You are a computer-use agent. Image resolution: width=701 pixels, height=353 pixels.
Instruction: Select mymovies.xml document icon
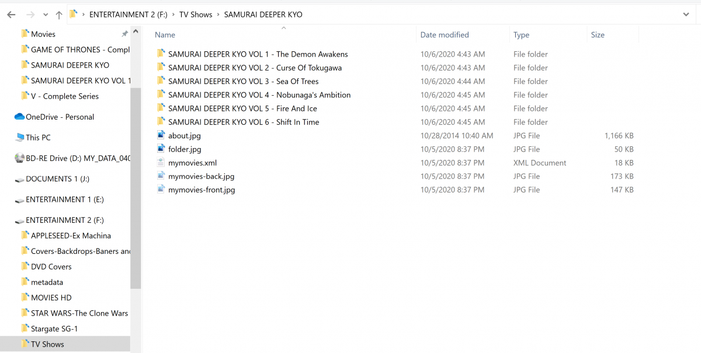pos(161,162)
